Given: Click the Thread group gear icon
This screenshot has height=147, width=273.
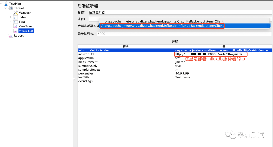Looking at the screenshot, I should click(11, 8).
